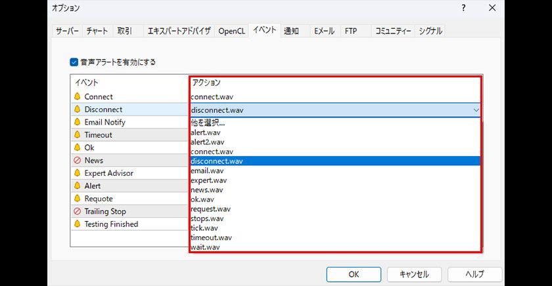Screen dimensions: 552x286
Task: Switch to the チャート tab
Action: 97,31
